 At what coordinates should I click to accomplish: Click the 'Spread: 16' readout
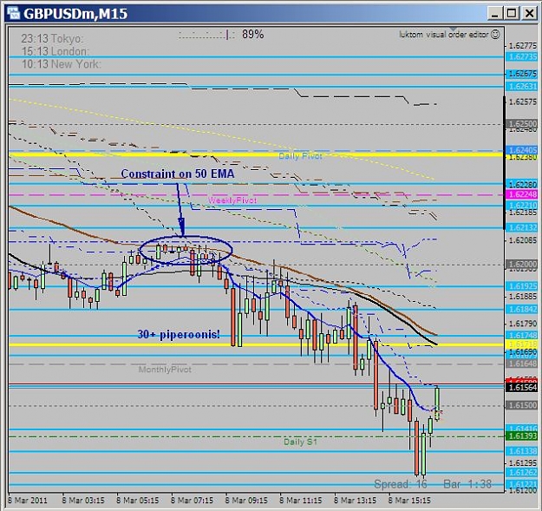click(401, 484)
